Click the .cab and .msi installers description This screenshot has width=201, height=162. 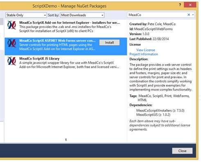click(65, 29)
